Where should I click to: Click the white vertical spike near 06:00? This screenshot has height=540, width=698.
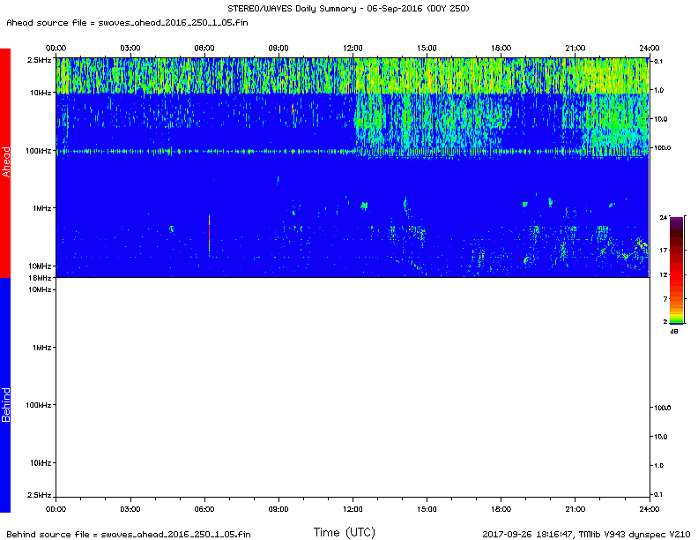coord(209,234)
